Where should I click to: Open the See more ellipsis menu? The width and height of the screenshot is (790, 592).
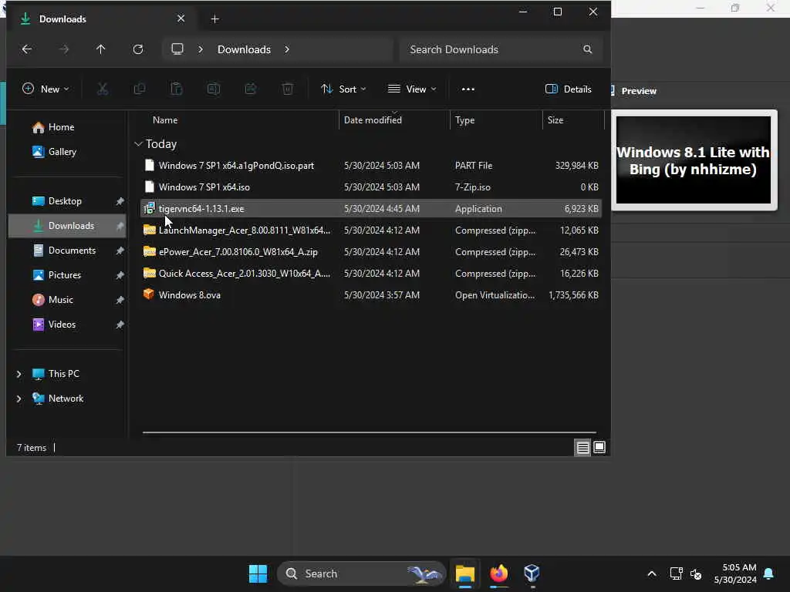click(x=468, y=89)
